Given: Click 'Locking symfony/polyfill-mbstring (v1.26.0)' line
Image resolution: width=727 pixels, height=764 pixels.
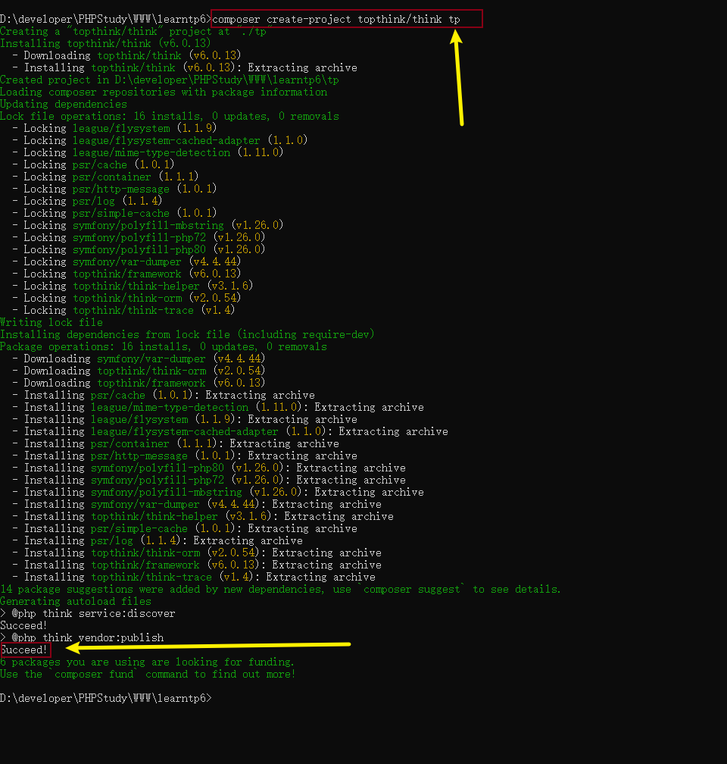Looking at the screenshot, I should 148,226.
